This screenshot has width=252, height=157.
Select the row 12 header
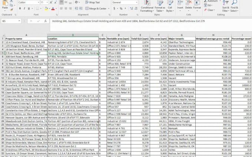point(3,78)
